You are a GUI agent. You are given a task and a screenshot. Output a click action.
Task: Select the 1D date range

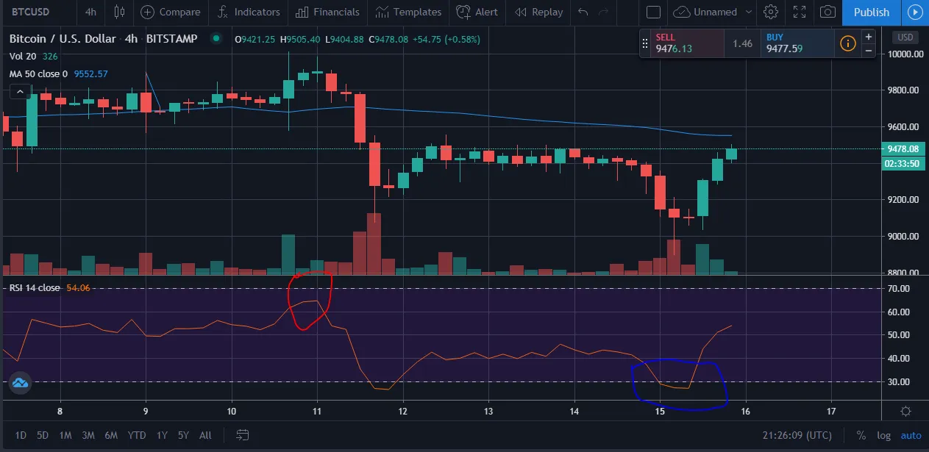coord(22,435)
